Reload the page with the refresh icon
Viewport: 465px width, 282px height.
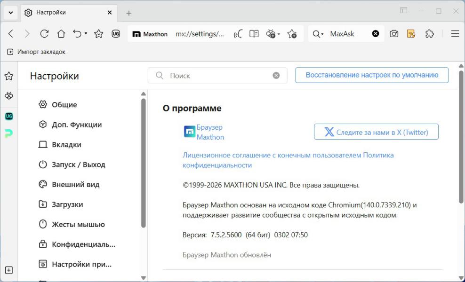44,34
